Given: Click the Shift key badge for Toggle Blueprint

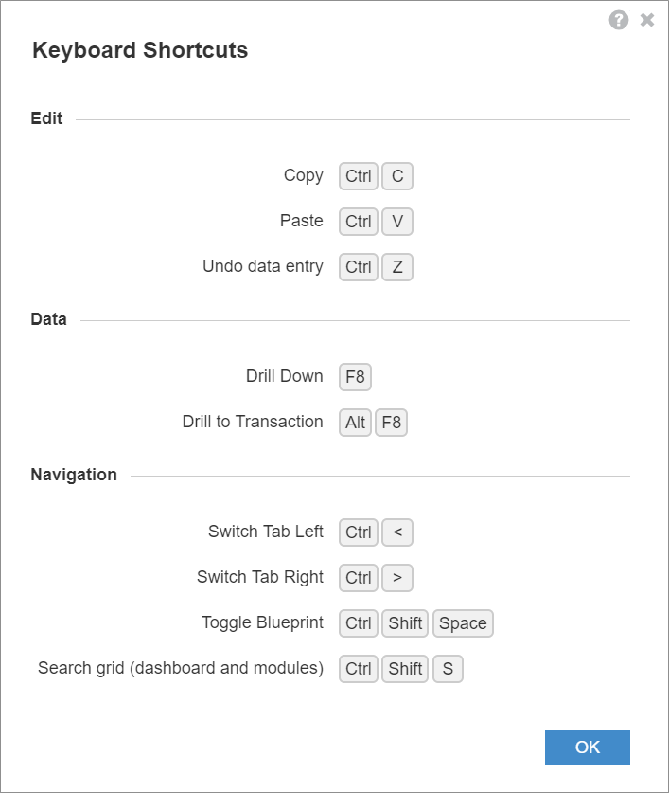Looking at the screenshot, I should (x=405, y=623).
